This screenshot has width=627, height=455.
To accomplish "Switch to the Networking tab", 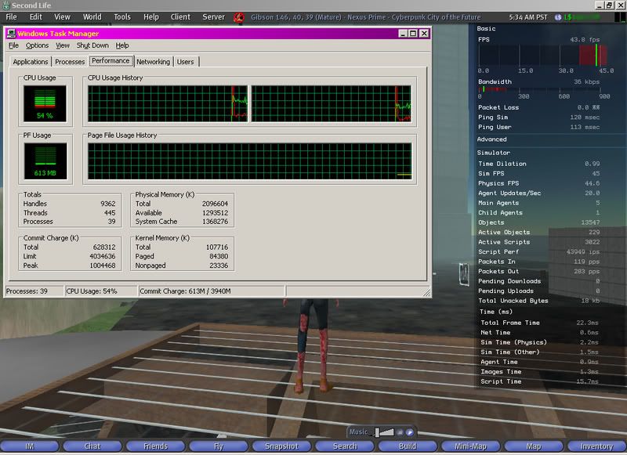I will [153, 62].
